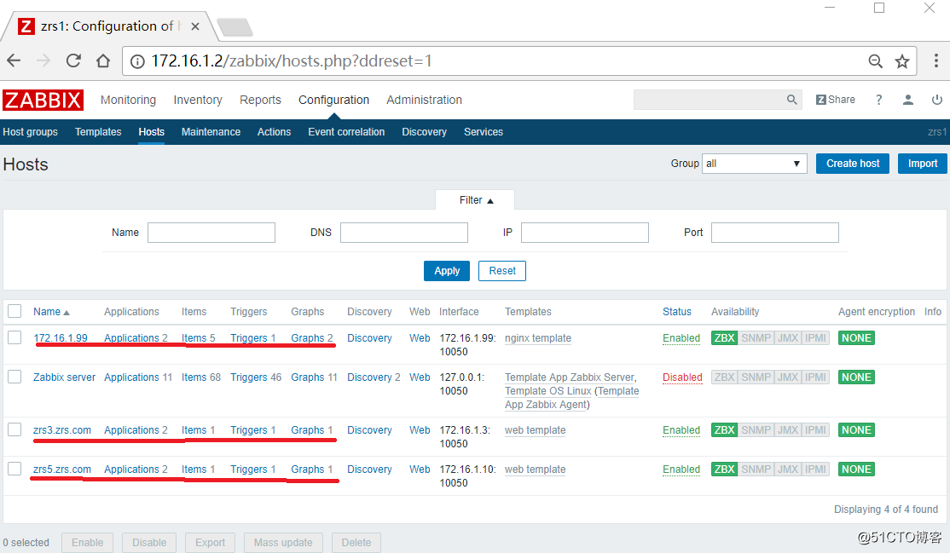Click SNMP availability badge for 172.16.1.99
The image size is (950, 553).
756,338
